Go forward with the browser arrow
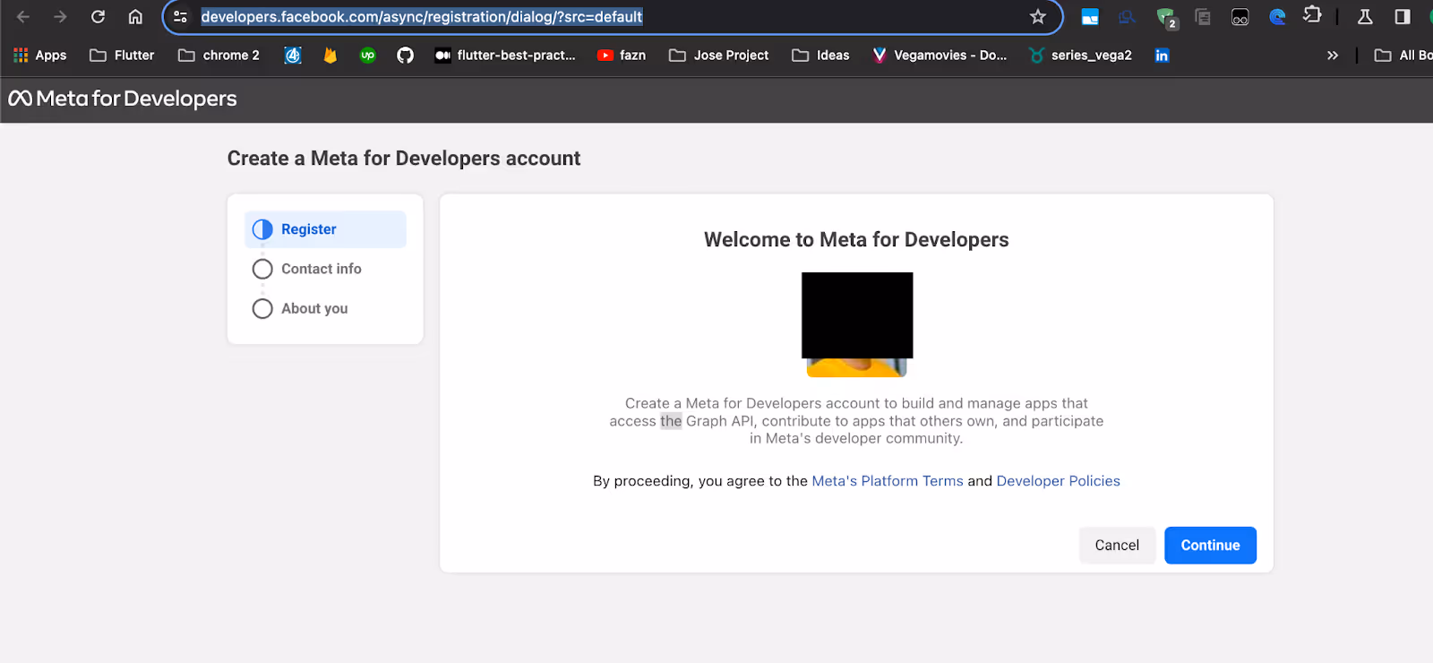This screenshot has height=663, width=1433. tap(60, 16)
